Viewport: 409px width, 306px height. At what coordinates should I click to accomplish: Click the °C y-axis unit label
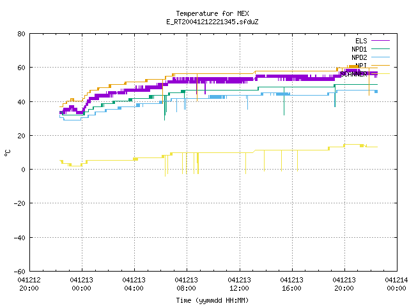click(7, 153)
